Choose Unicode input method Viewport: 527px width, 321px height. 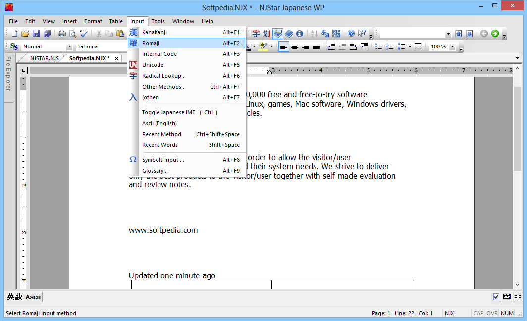click(187, 65)
